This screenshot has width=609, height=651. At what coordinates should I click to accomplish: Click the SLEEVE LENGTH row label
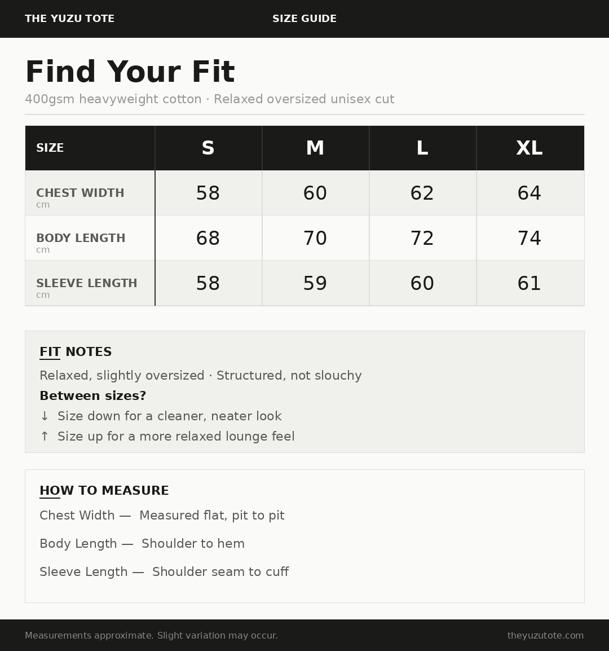pos(87,284)
